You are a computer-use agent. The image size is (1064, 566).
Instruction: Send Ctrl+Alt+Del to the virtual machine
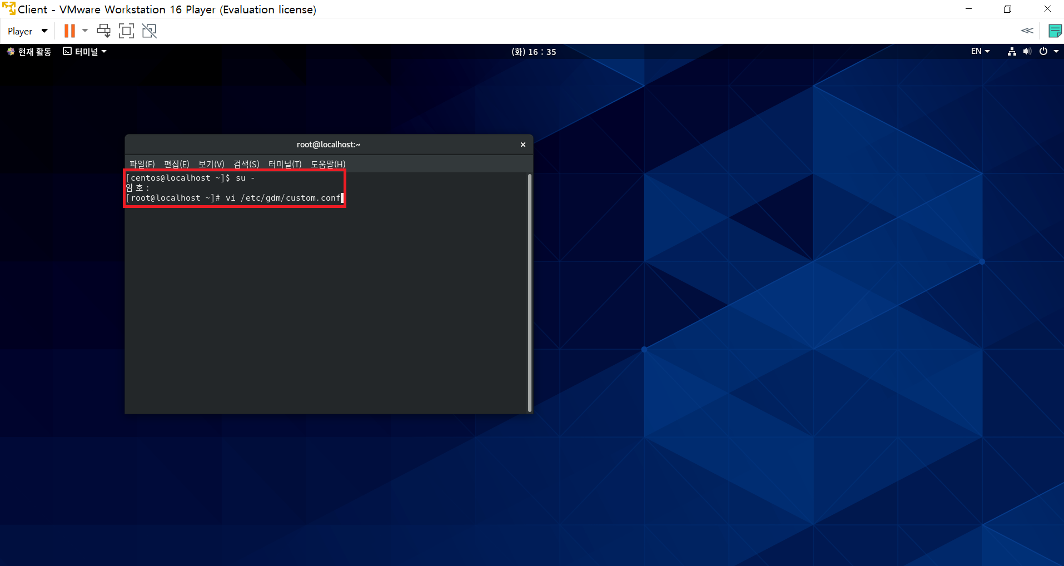104,31
